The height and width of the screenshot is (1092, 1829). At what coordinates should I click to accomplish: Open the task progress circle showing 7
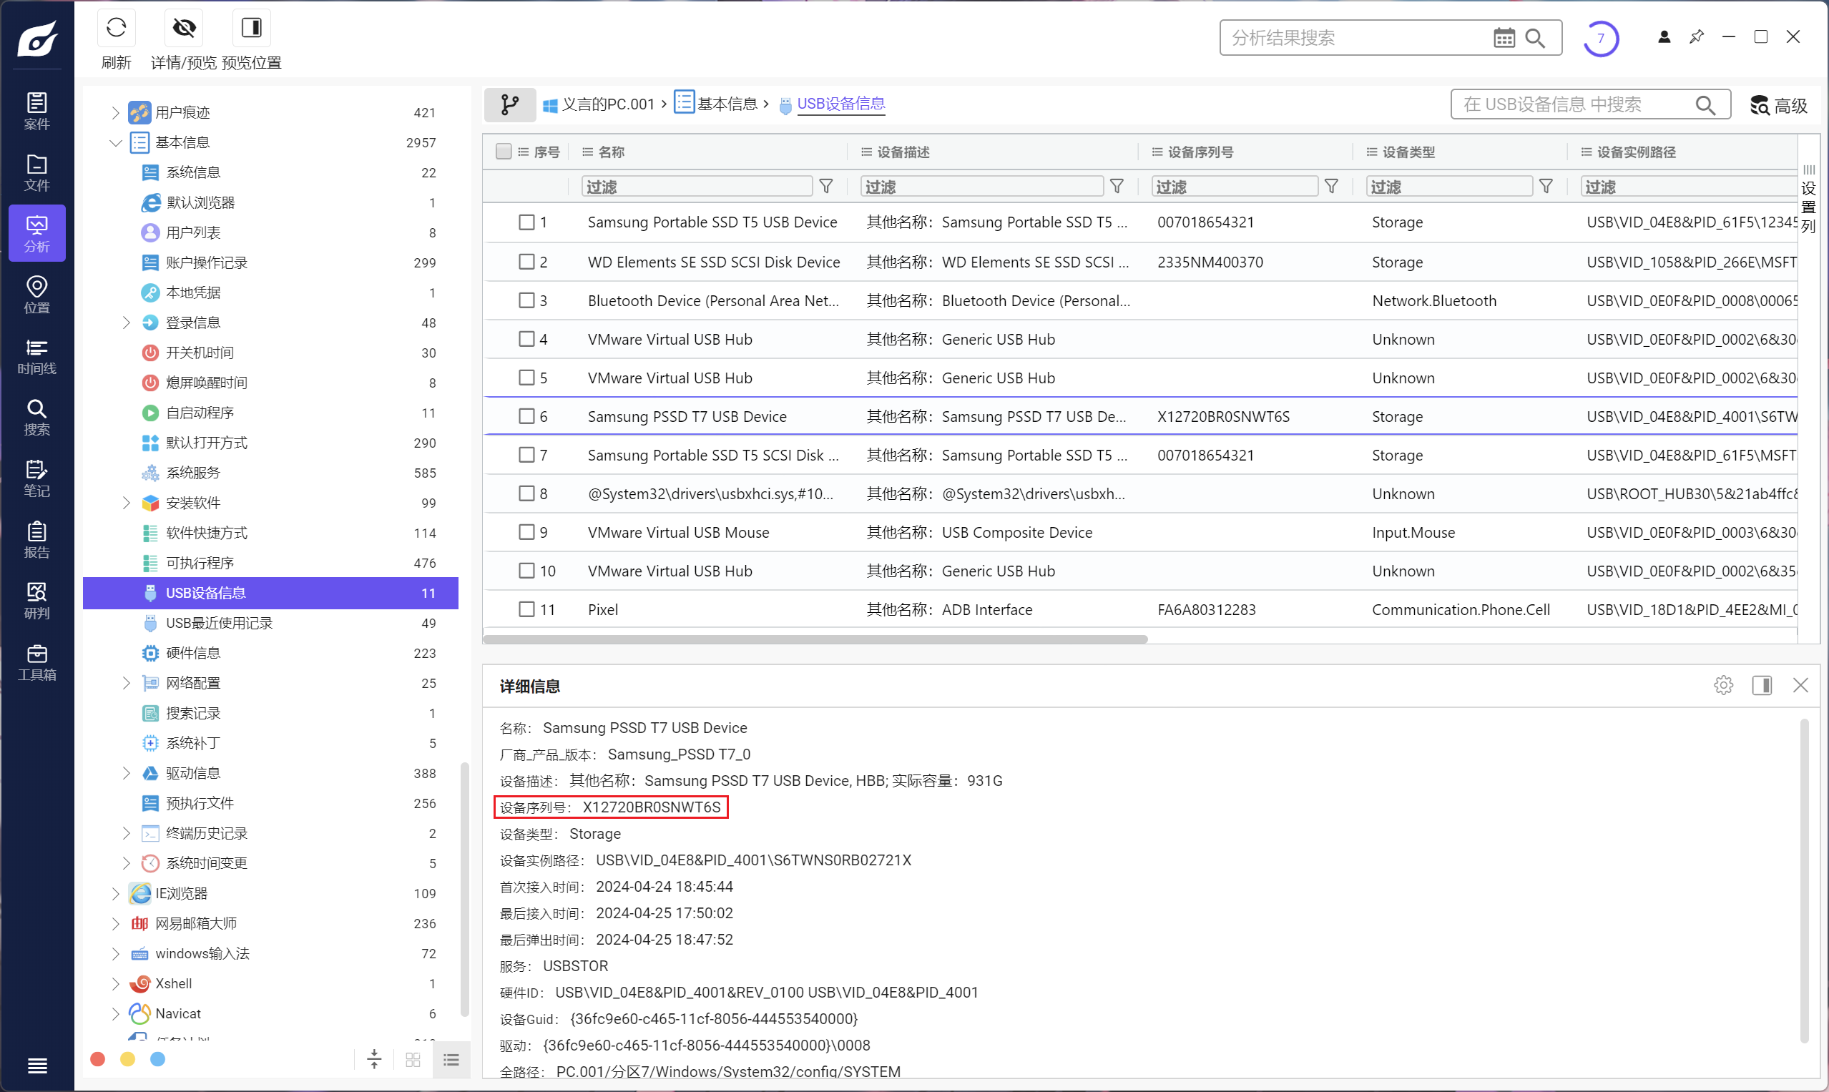pos(1601,39)
